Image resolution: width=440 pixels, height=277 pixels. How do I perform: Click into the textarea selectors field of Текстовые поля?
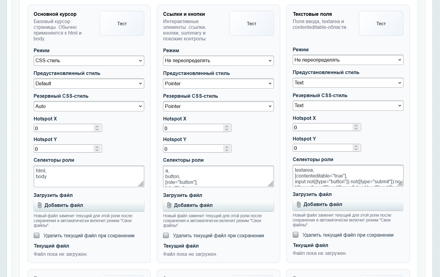coord(348,176)
